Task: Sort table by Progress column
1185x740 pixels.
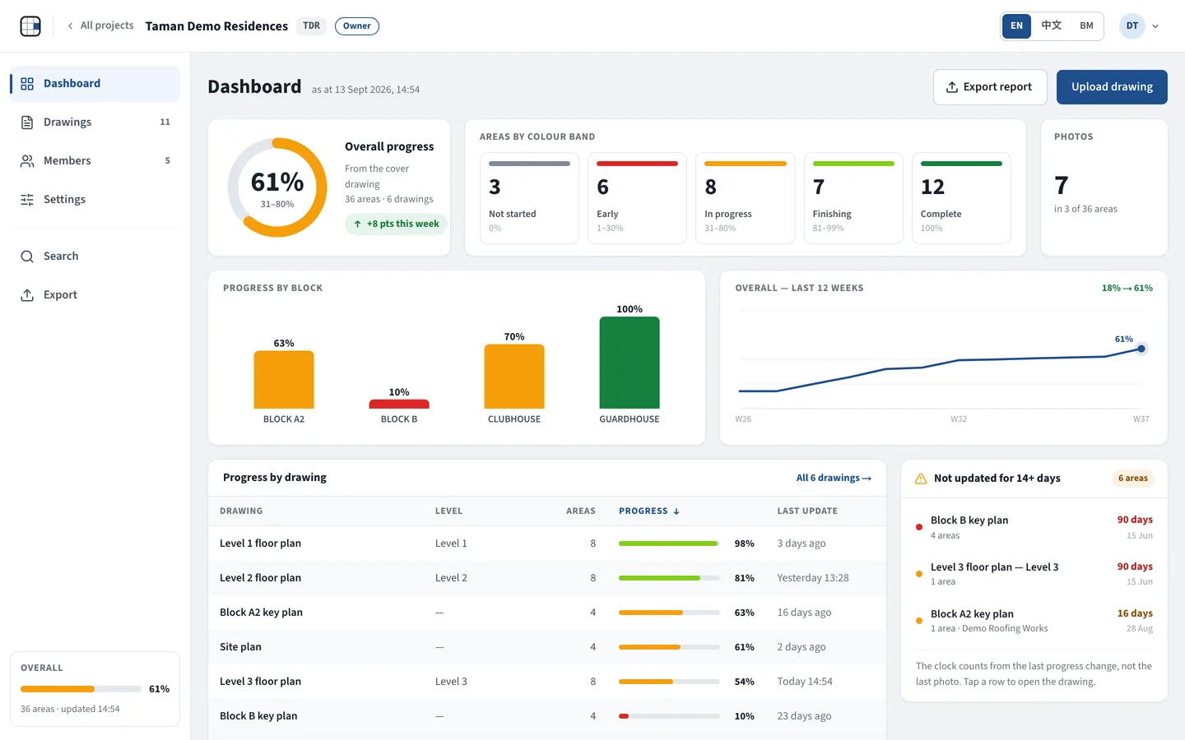Action: pyautogui.click(x=649, y=511)
